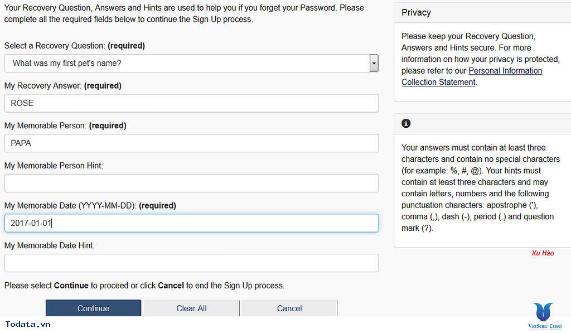Click the Privacy panel heading

point(416,12)
